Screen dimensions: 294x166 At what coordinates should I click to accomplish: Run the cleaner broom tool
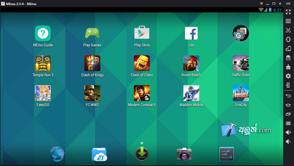(288, 67)
